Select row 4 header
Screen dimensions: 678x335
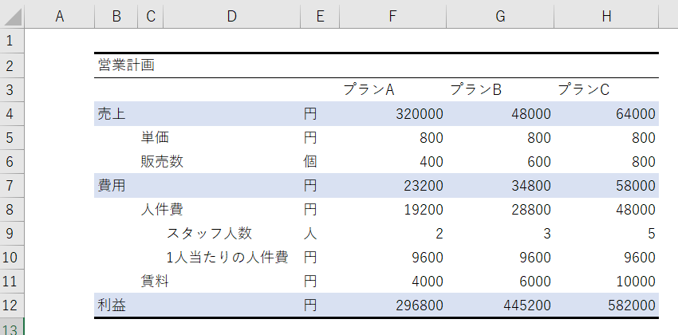point(12,114)
